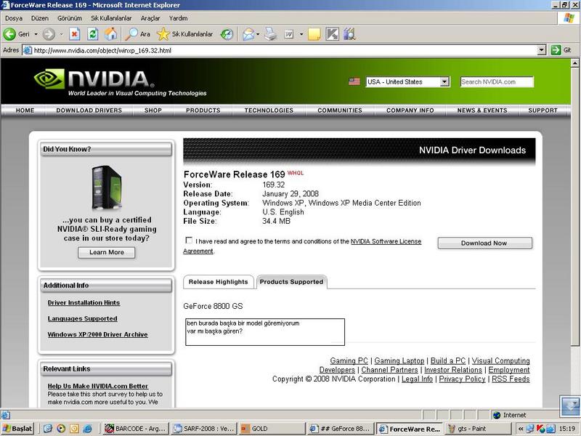Open the Word edit dropdown arrow
The image size is (581, 436).
click(x=301, y=34)
